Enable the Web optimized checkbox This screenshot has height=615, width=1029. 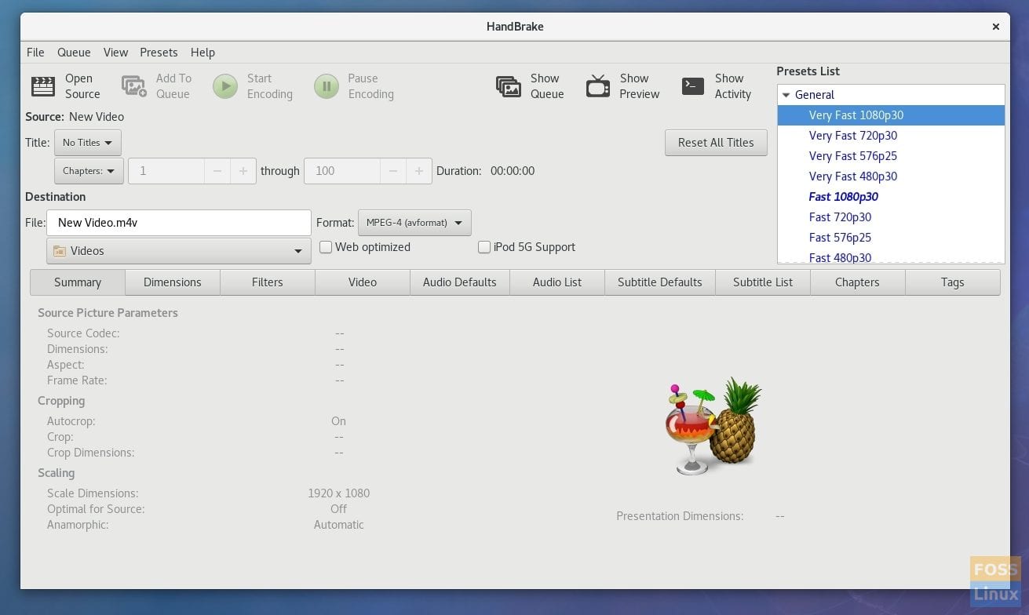326,247
